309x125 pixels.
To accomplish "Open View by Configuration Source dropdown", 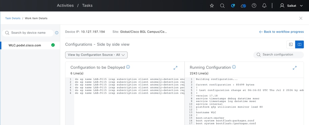I will pyautogui.click(x=97, y=55).
